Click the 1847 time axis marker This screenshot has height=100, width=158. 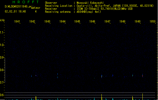click(x=107, y=21)
